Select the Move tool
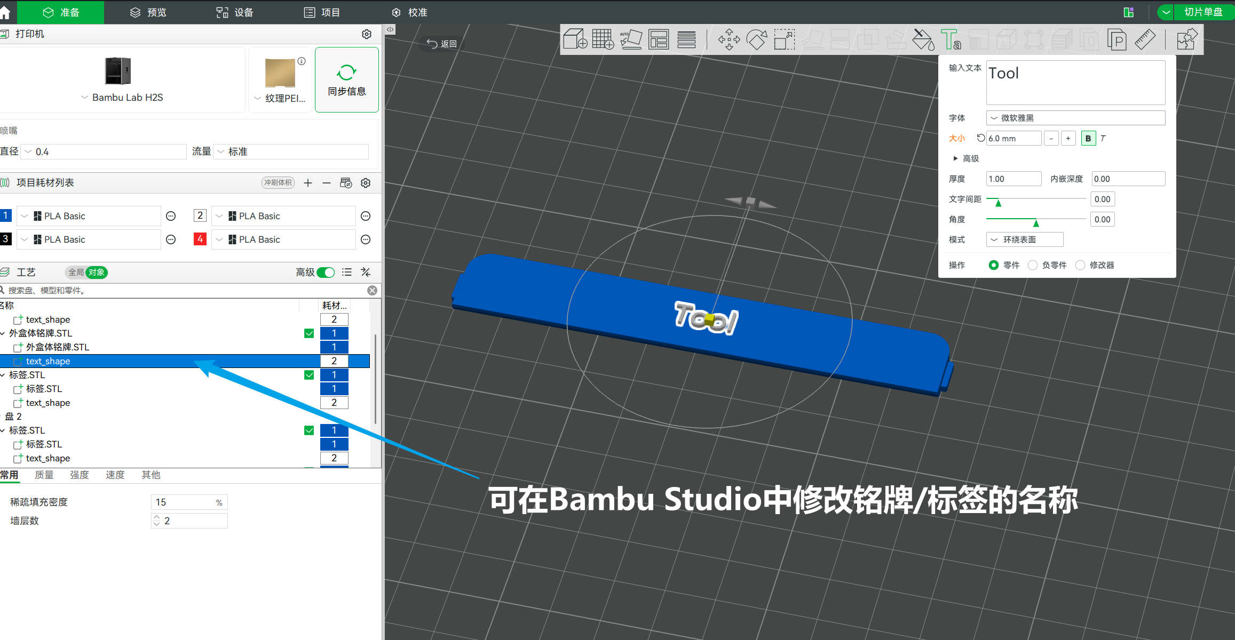Viewport: 1235px width, 640px height. pos(729,39)
